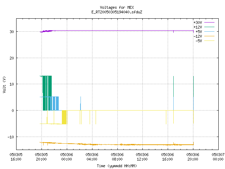The height and width of the screenshot is (169, 225).
Task: Click the x-axis label 050306 12:00
Action: pyautogui.click(x=142, y=157)
